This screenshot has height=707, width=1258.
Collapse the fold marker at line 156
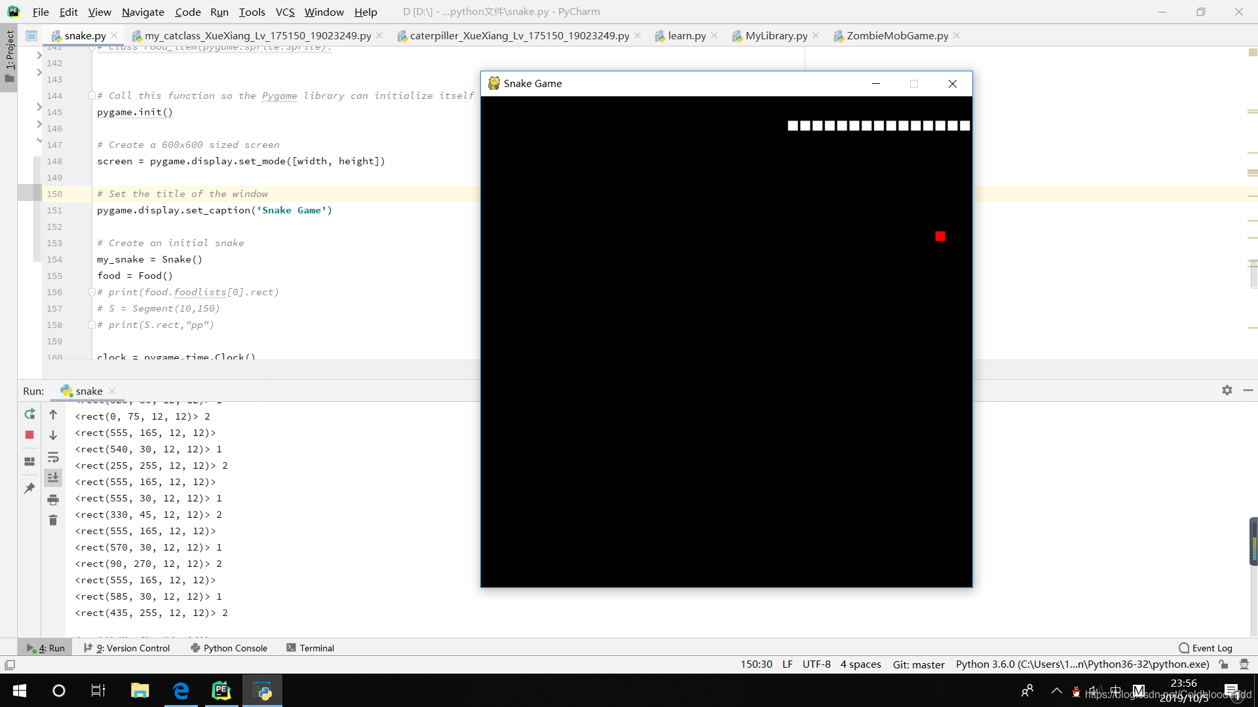coord(92,292)
